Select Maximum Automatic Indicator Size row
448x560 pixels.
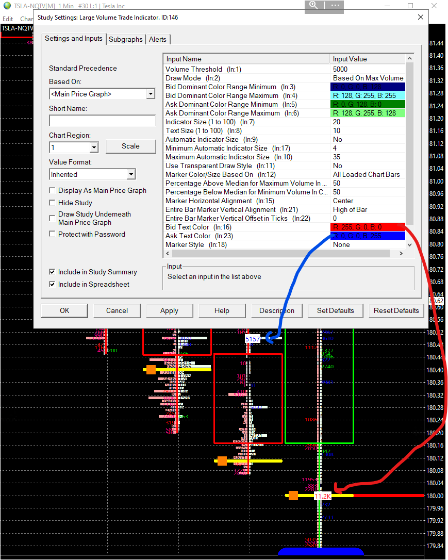(284, 157)
